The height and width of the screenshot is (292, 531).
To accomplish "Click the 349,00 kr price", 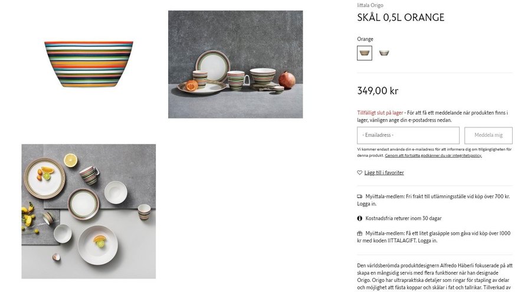I will (378, 91).
